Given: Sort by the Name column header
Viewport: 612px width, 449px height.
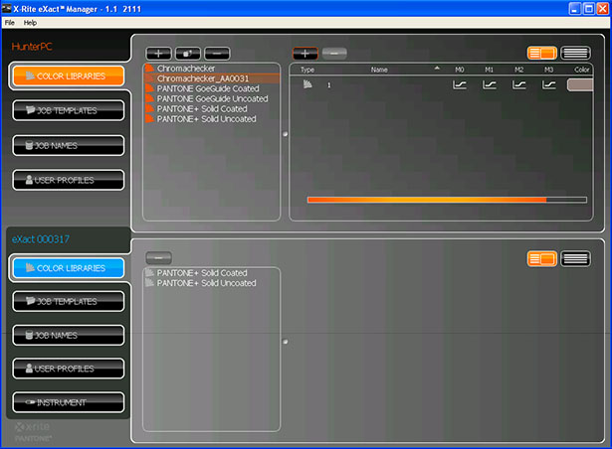Looking at the screenshot, I should (x=379, y=70).
